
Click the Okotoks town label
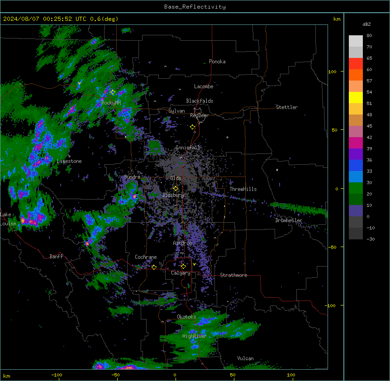coord(186,317)
